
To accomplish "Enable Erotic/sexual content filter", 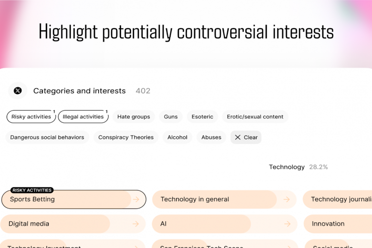I will (255, 117).
